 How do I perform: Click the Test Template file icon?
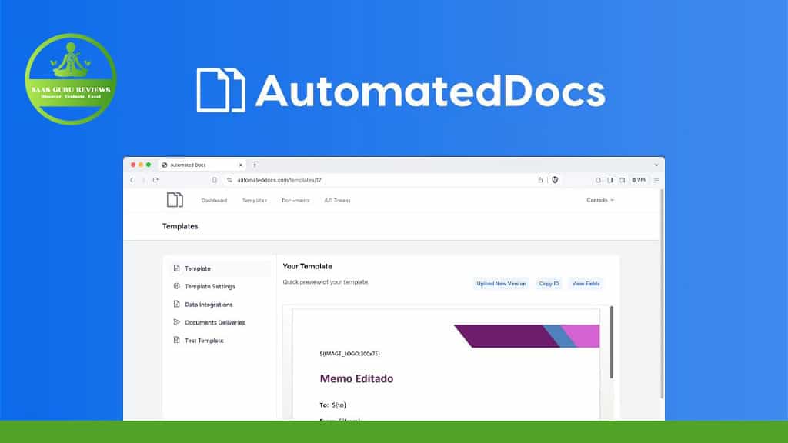176,340
